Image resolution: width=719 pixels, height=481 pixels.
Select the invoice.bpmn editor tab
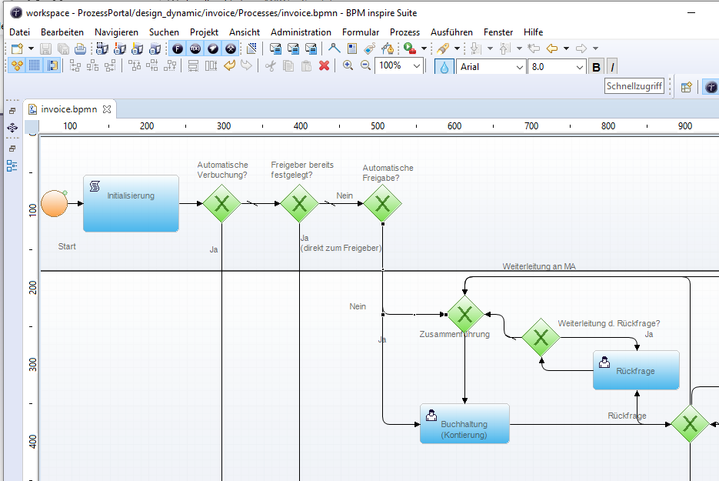(68, 109)
